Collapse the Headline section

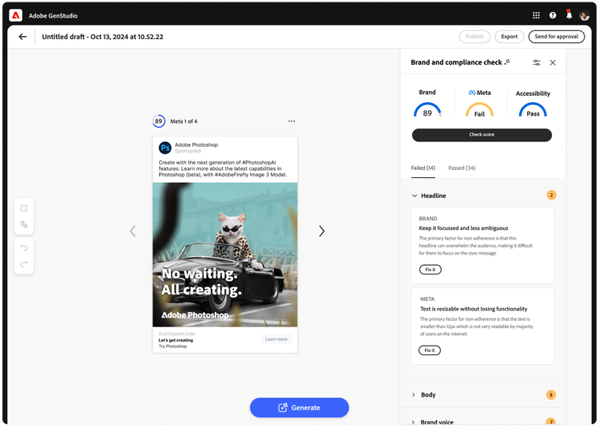pos(415,196)
